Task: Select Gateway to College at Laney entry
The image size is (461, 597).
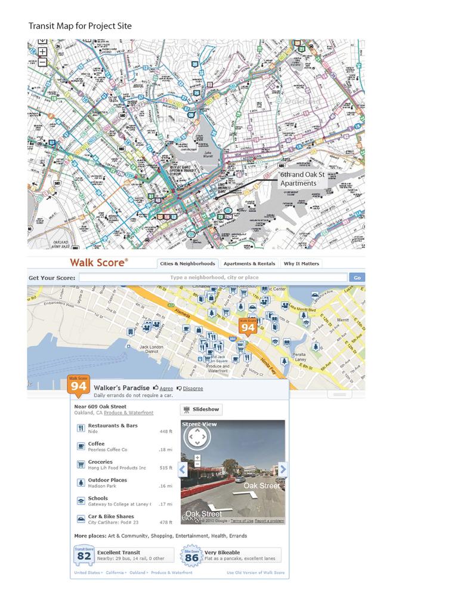Action: 119,504
